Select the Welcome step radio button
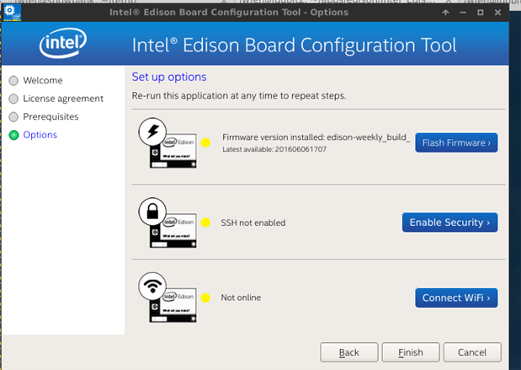The width and height of the screenshot is (521, 370). pyautogui.click(x=13, y=81)
